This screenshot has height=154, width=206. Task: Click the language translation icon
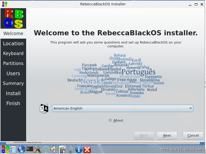click(x=44, y=108)
